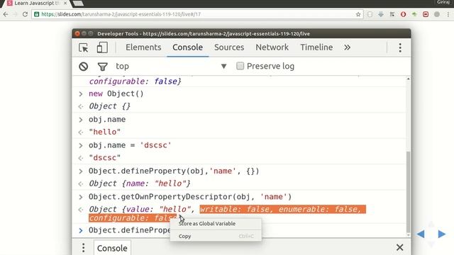Toggle the device toolbar icon

click(x=102, y=47)
